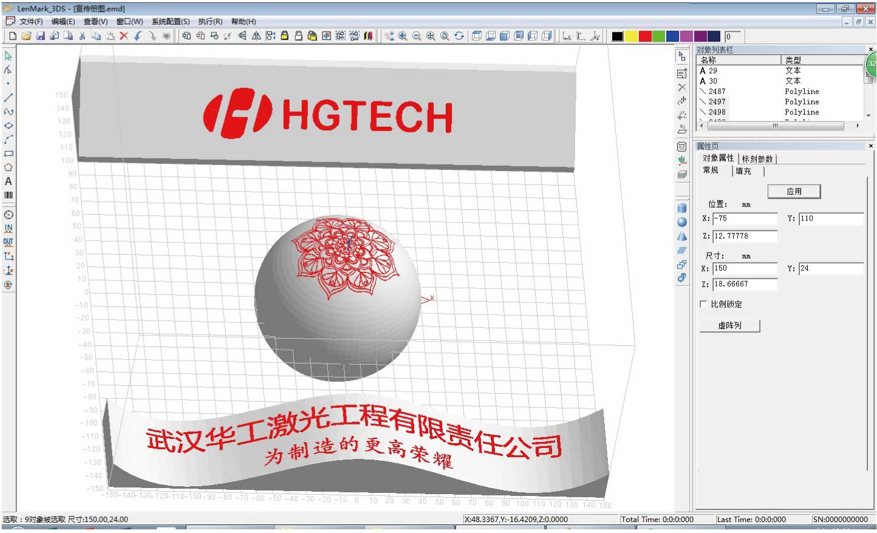
Task: Select Polyline row 2497
Action: pyautogui.click(x=780, y=101)
